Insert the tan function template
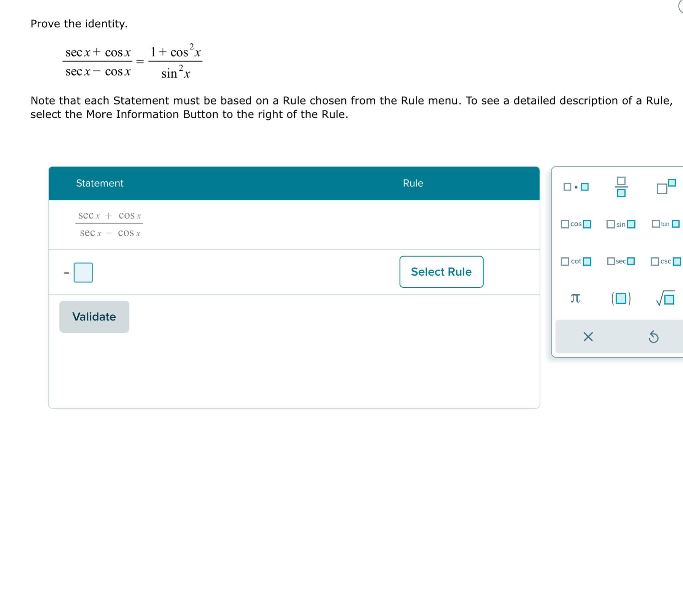The height and width of the screenshot is (603, 683). pyautogui.click(x=665, y=224)
